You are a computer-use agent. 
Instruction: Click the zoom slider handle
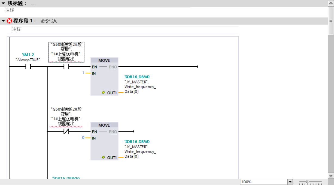coord(307,182)
